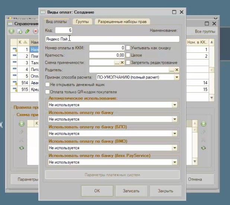Image resolution: width=230 pixels, height=205 pixels.
Task: Click the Кратность value field
Action: point(107,55)
